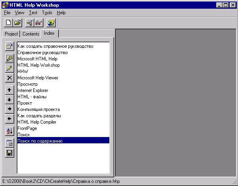Image resolution: width=238 pixels, height=186 pixels.
Task: Select the 'Справочное руководство' entry
Action: 63,53
